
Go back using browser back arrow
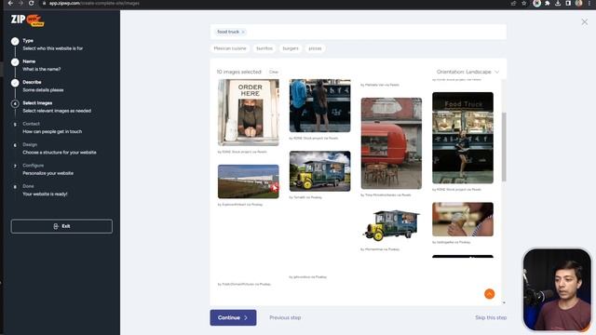pyautogui.click(x=10, y=3)
